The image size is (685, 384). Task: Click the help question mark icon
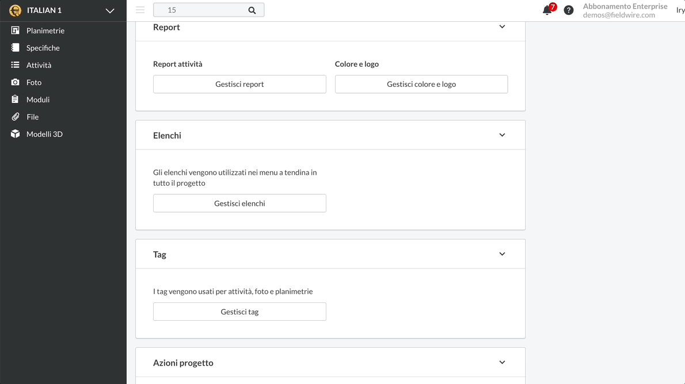(x=568, y=10)
